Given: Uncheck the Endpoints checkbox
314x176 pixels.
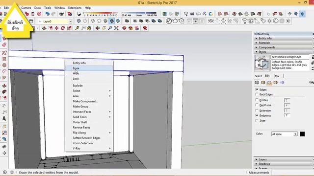Looking at the screenshot, I should click(x=257, y=115).
